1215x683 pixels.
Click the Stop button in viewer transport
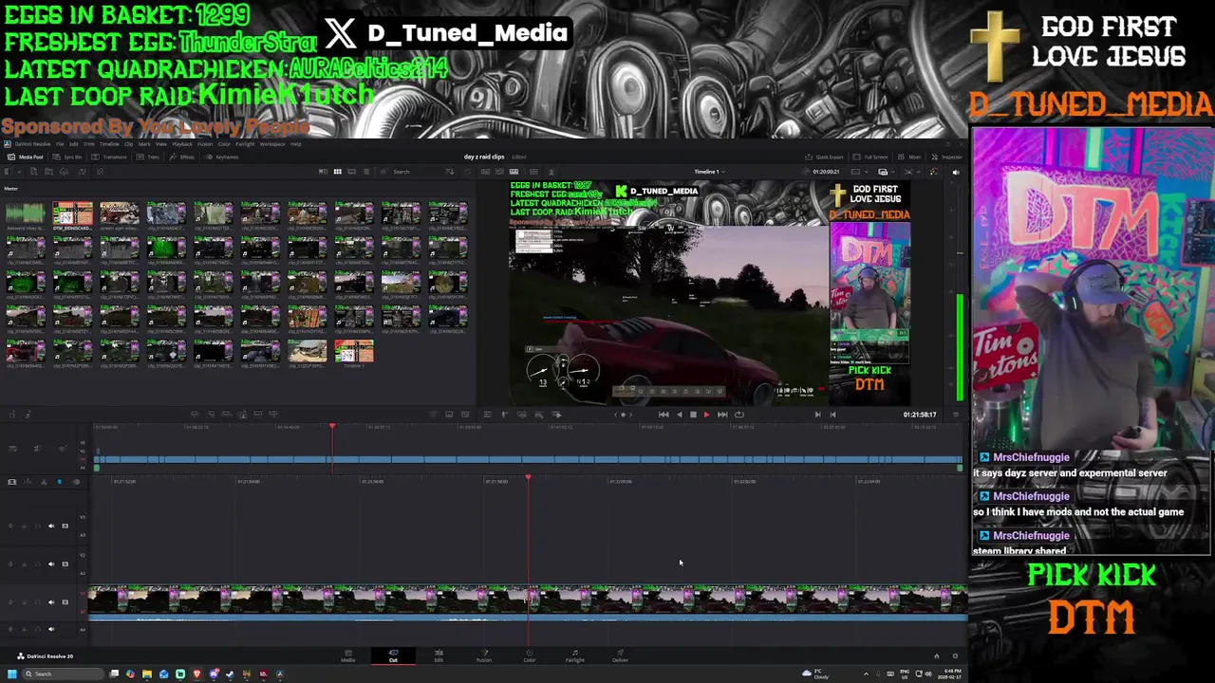(x=693, y=414)
